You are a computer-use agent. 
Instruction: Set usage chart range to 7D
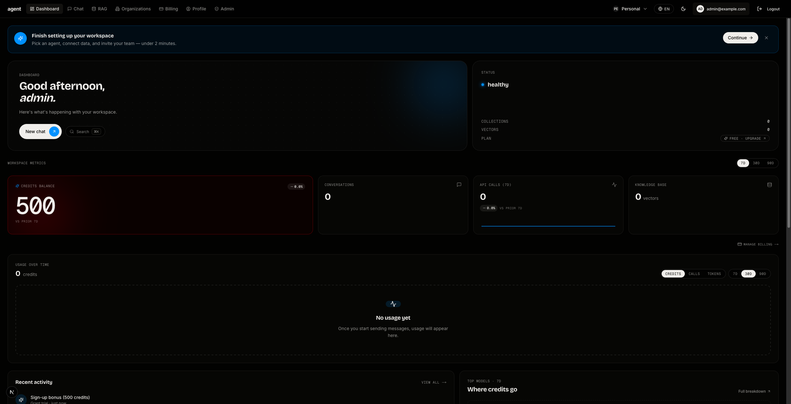(735, 274)
